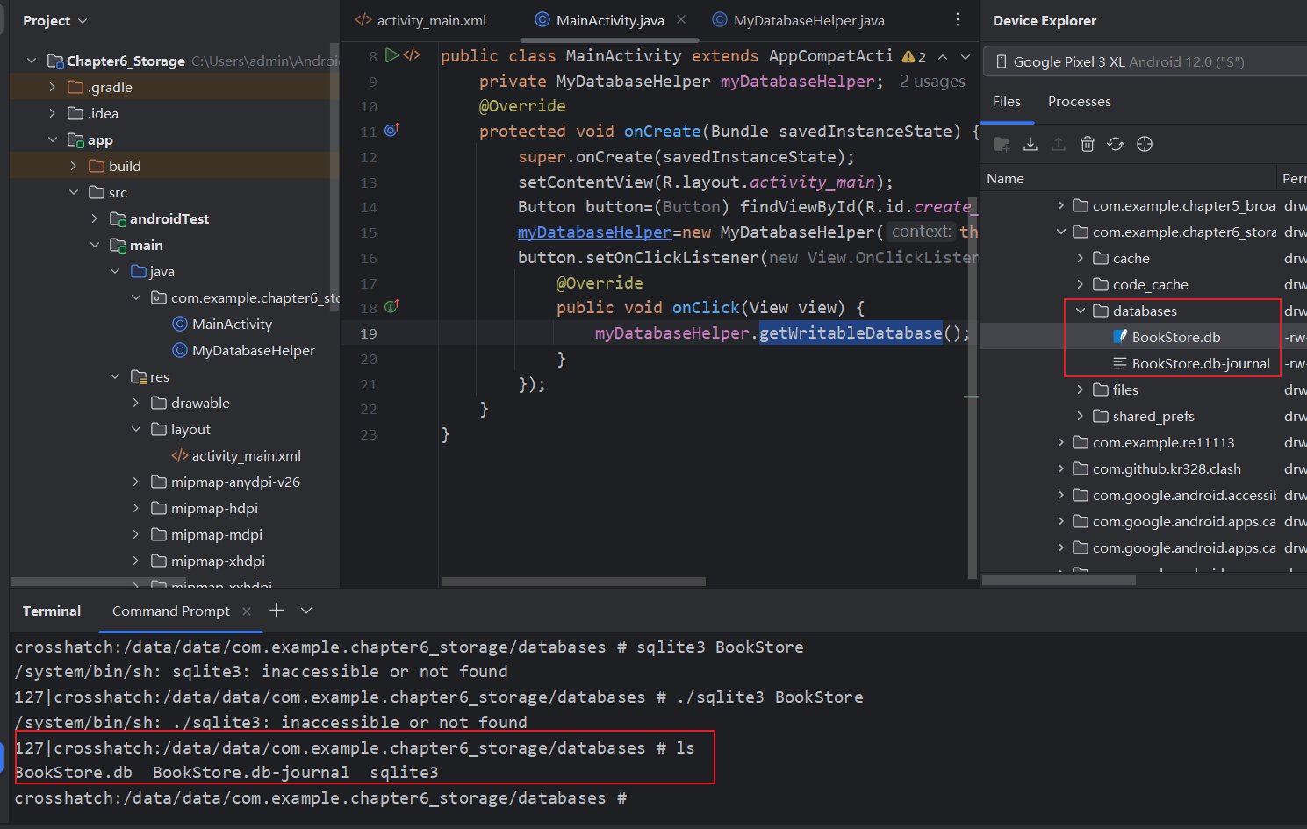Delete selected file using trash icon

(1087, 144)
